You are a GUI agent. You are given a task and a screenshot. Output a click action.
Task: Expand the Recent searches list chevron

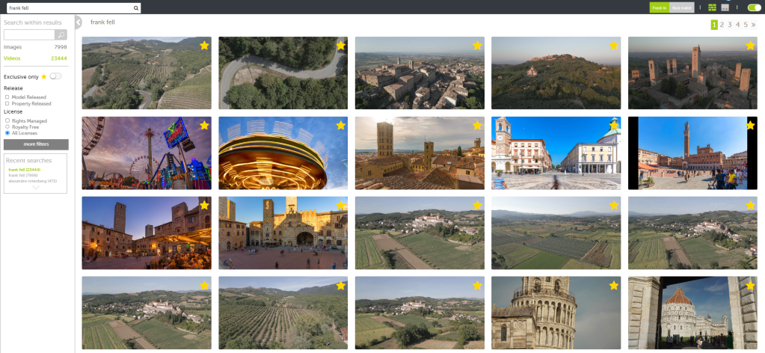pyautogui.click(x=35, y=188)
